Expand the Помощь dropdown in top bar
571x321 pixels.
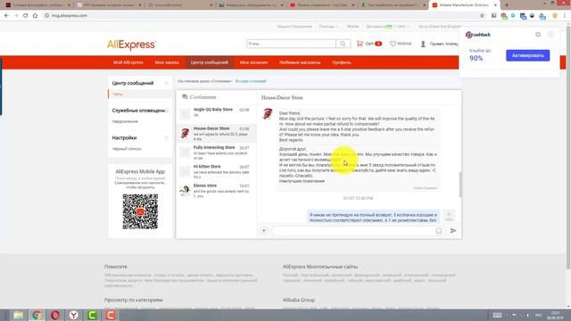point(328,27)
